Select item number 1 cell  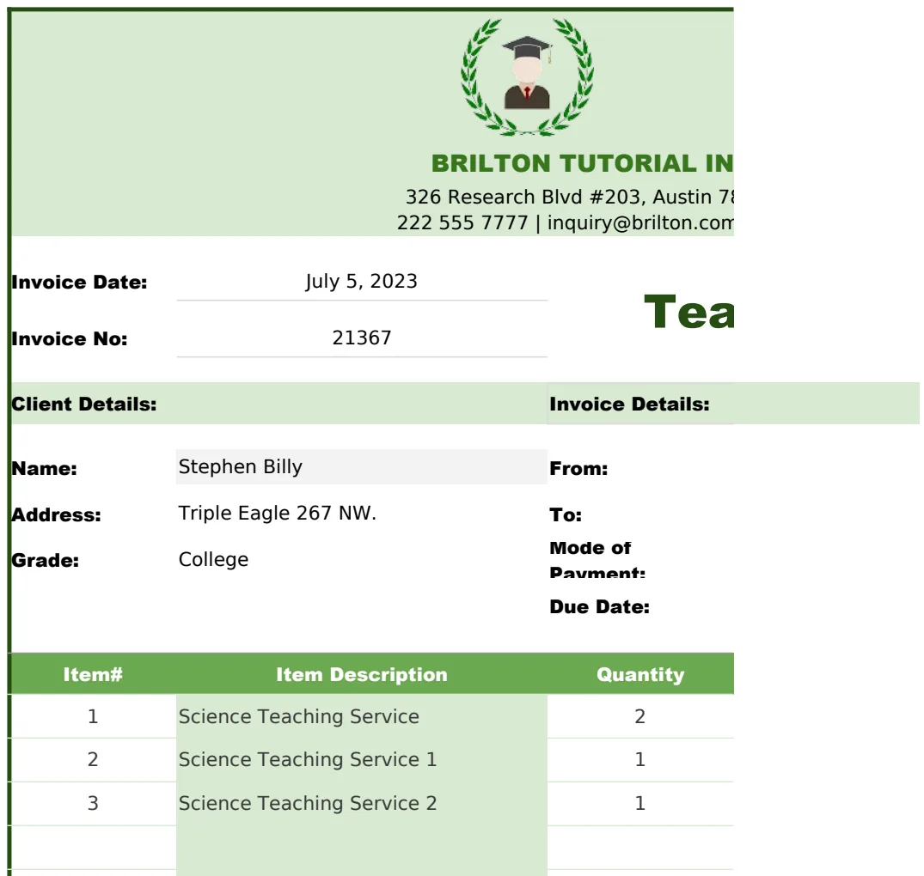point(93,716)
